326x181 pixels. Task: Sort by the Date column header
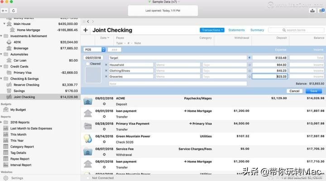[105, 38]
